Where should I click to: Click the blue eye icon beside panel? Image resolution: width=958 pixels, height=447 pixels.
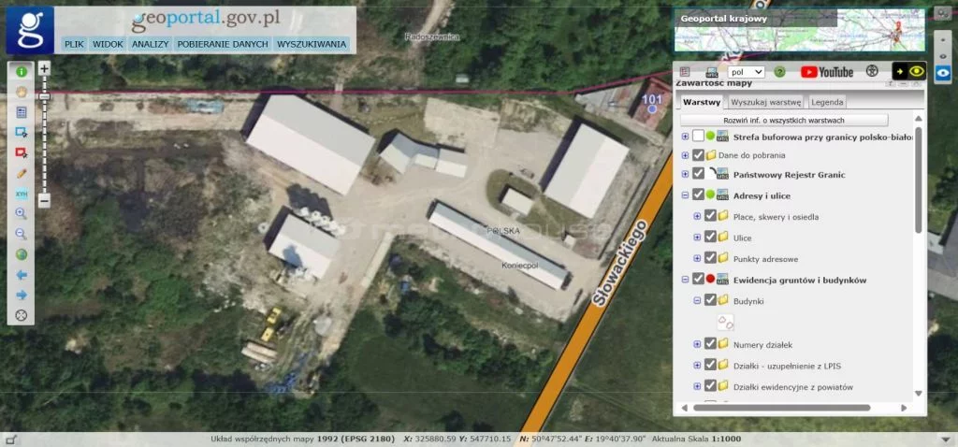943,73
